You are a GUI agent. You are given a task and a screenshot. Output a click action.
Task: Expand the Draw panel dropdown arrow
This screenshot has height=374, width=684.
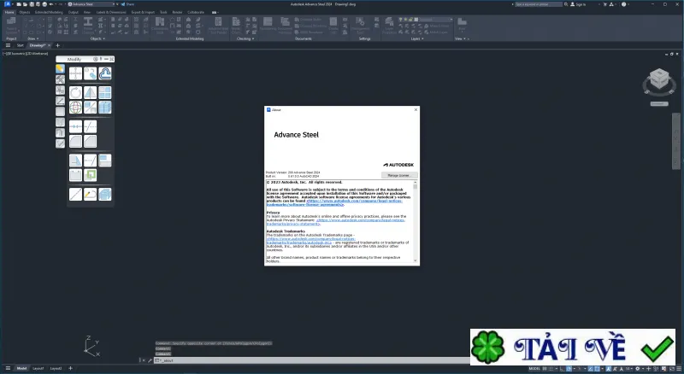click(x=38, y=38)
